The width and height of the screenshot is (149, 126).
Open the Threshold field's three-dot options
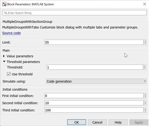[x=145, y=67]
